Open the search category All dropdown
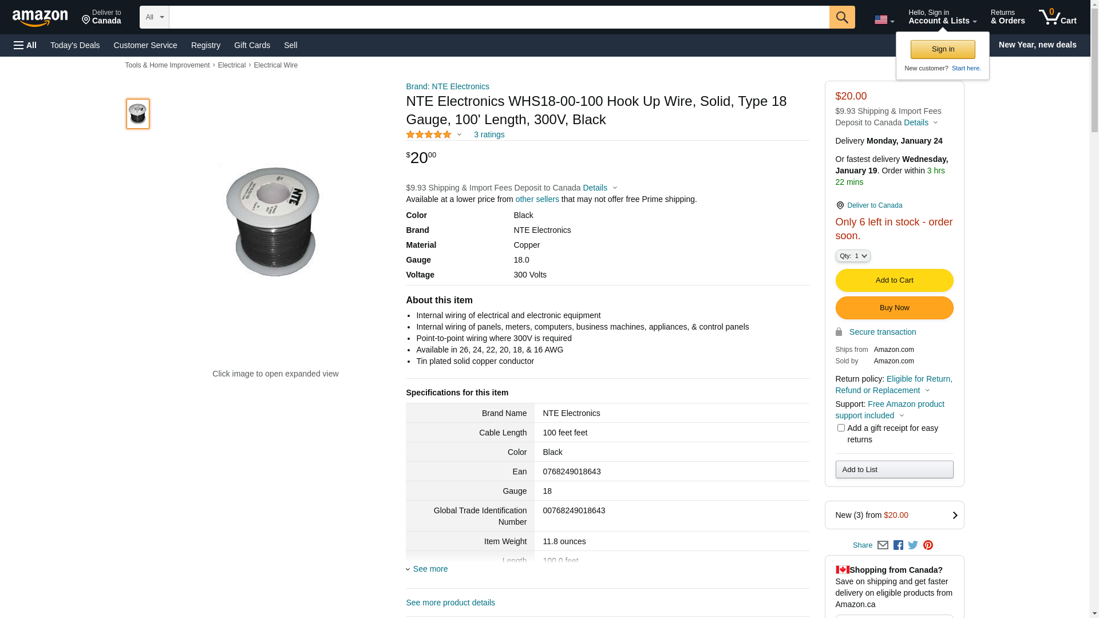The image size is (1099, 618). pos(154,17)
